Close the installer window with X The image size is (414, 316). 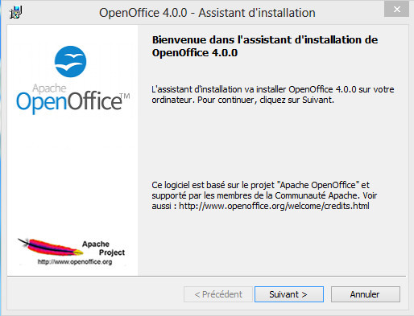pos(397,10)
